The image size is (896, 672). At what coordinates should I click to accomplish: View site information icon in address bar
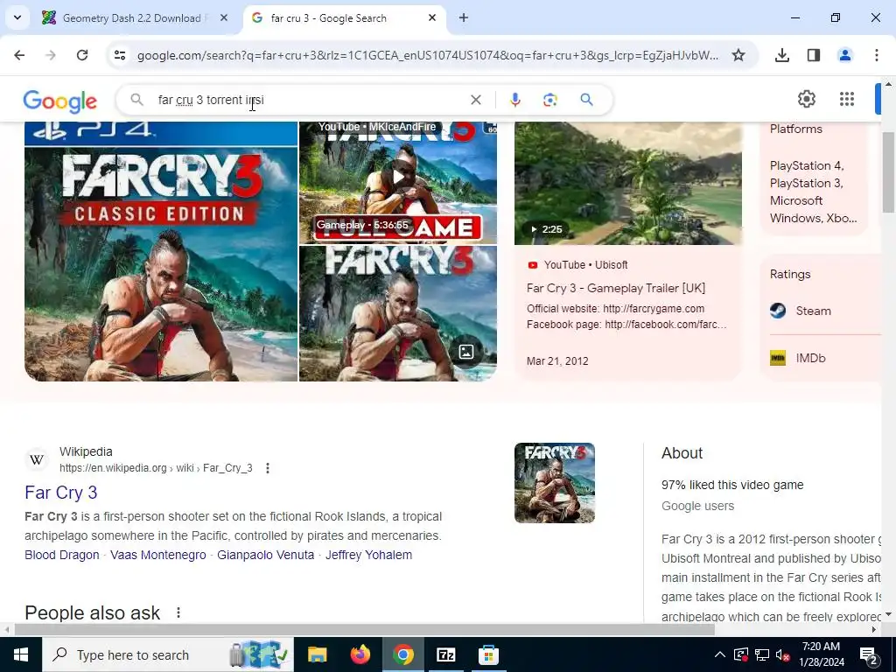[119, 55]
